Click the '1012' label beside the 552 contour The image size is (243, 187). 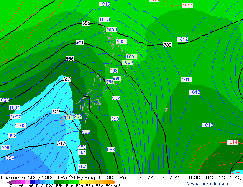point(182,39)
